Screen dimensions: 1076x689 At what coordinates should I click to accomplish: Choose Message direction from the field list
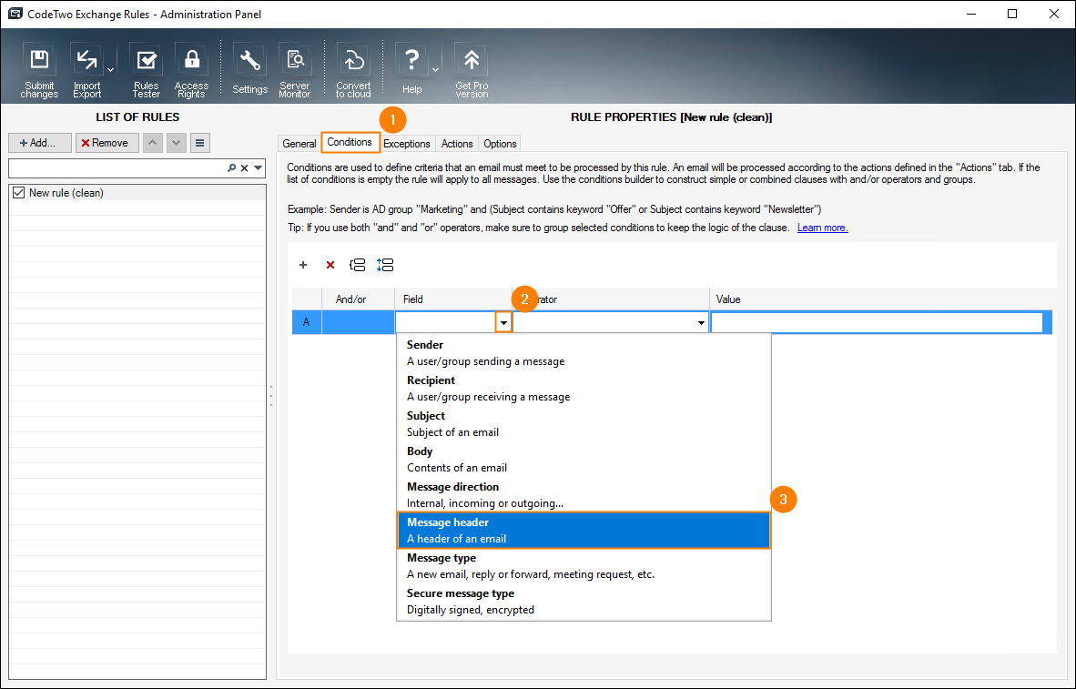pos(584,495)
